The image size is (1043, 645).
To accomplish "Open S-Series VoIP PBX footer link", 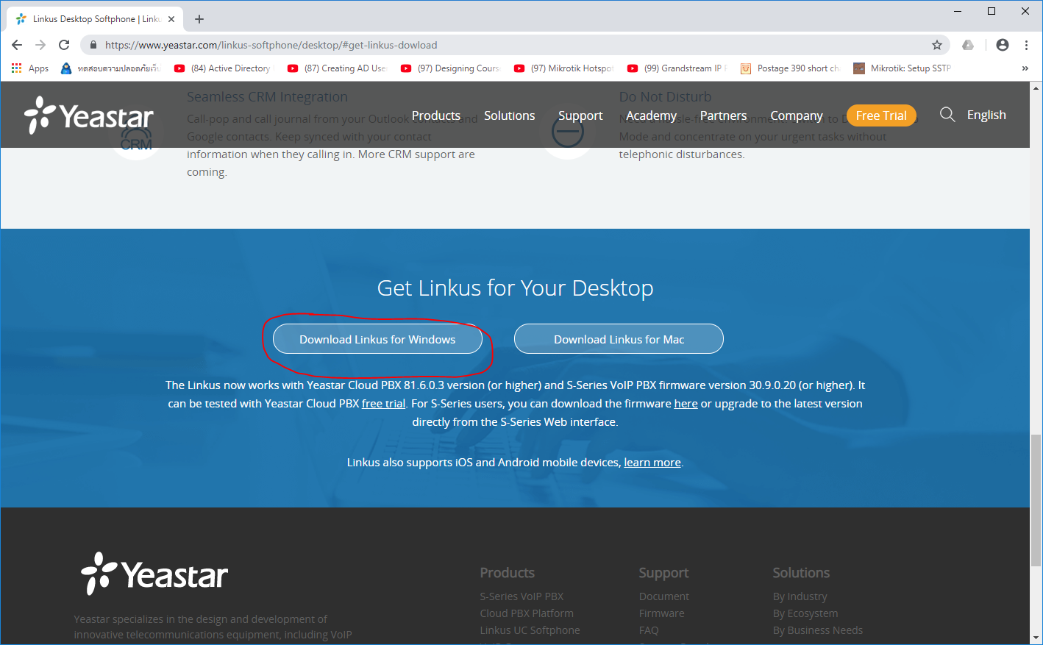I will 521,596.
